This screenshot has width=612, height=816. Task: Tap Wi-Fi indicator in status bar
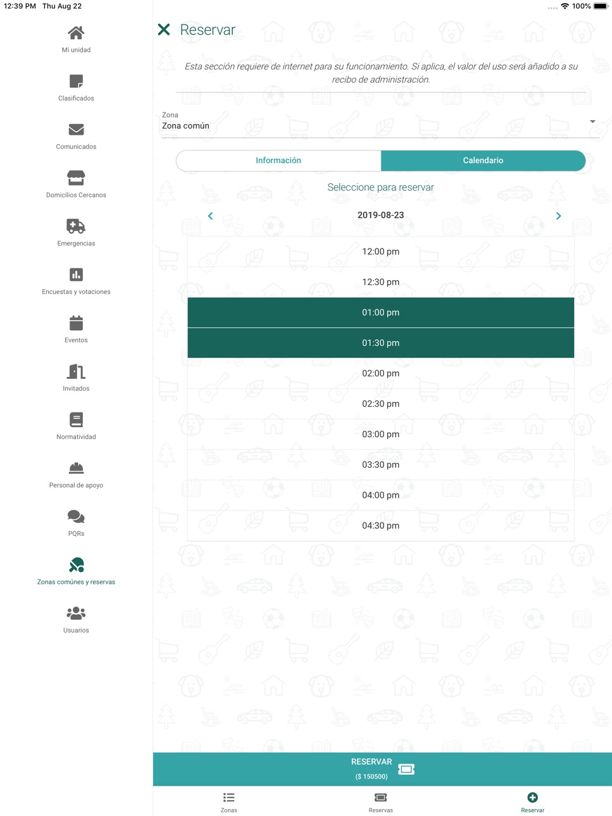(x=565, y=6)
